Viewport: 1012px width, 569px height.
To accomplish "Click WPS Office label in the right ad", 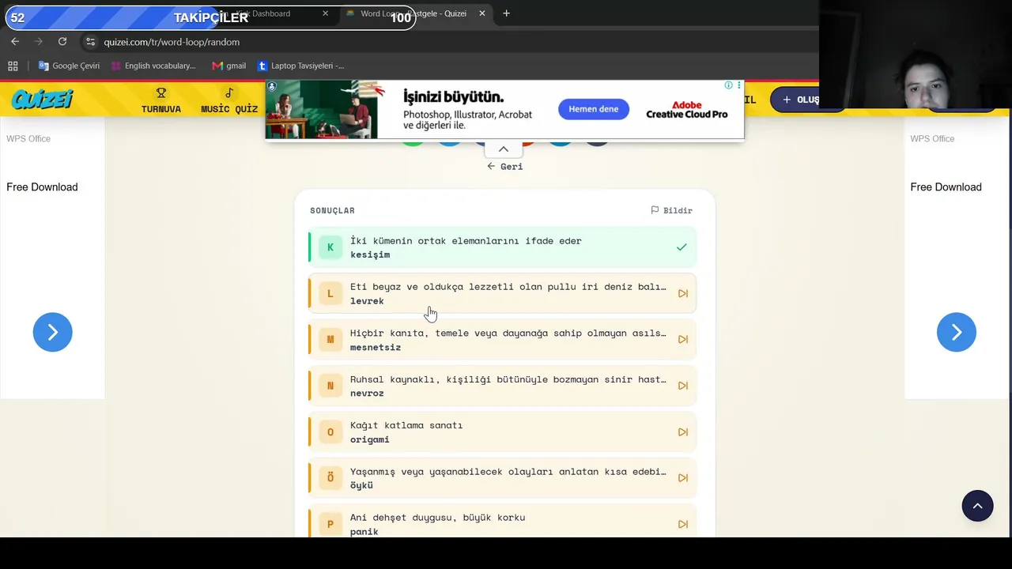I will (x=932, y=138).
